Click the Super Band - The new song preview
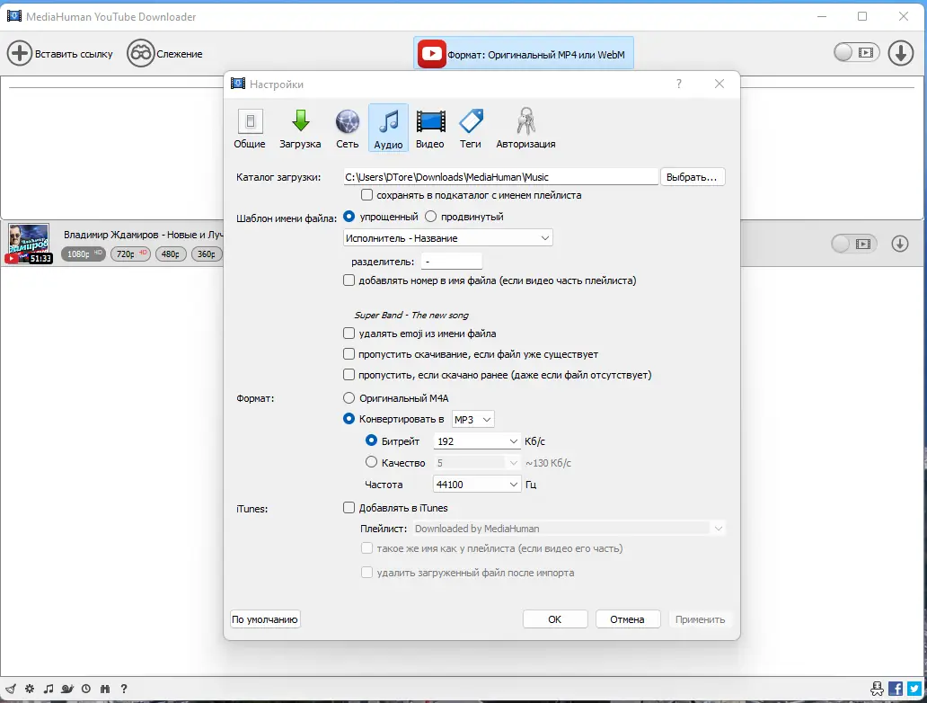The height and width of the screenshot is (703, 927). 411,315
